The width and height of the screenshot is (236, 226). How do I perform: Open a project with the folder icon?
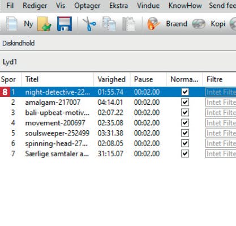[x=44, y=24]
